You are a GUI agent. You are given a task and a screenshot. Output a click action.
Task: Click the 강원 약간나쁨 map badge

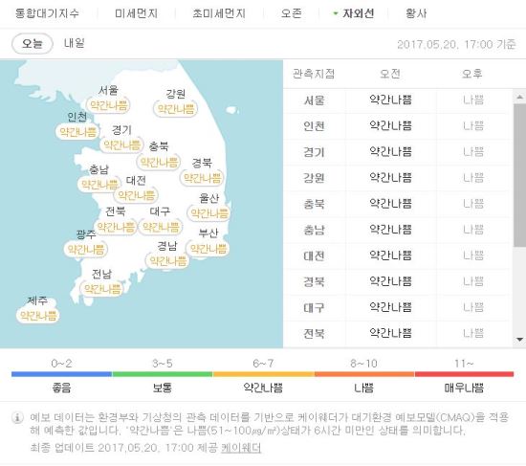click(175, 109)
